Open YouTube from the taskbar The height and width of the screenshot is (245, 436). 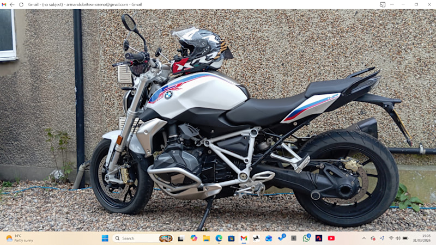tap(331, 238)
